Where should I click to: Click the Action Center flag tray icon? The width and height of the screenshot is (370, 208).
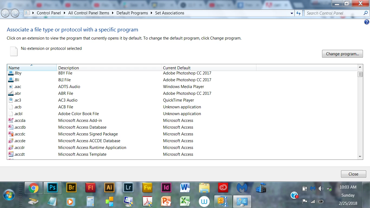(x=305, y=201)
